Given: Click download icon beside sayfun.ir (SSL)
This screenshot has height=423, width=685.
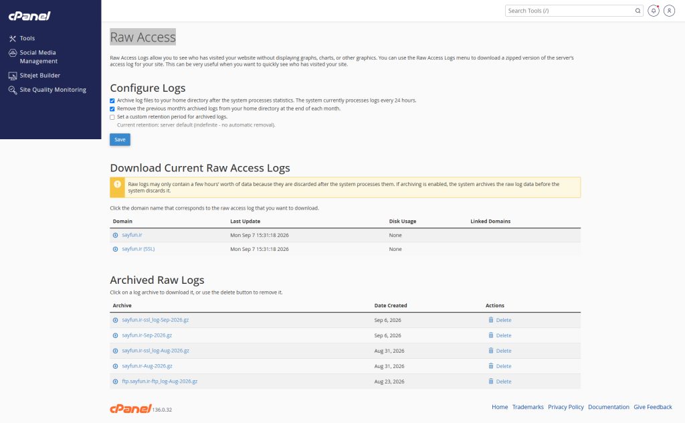Looking at the screenshot, I should click(x=115, y=249).
